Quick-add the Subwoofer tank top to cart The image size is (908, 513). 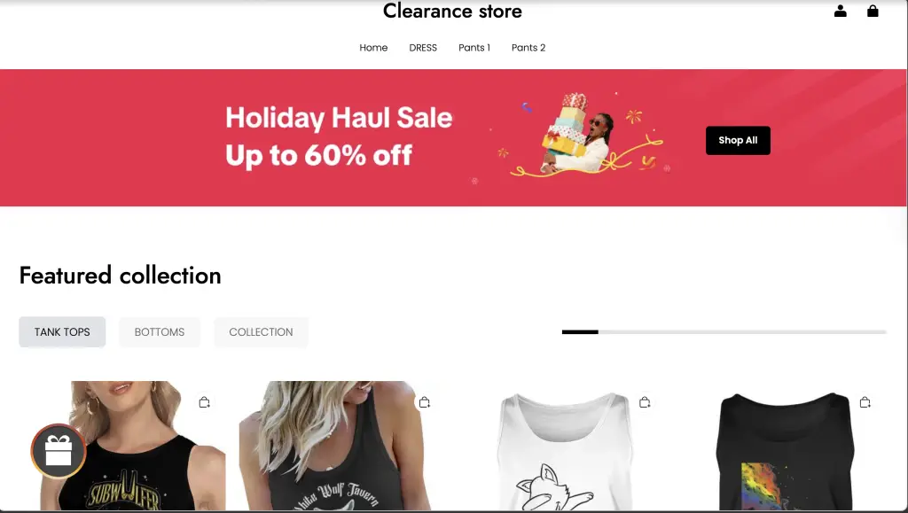point(204,402)
